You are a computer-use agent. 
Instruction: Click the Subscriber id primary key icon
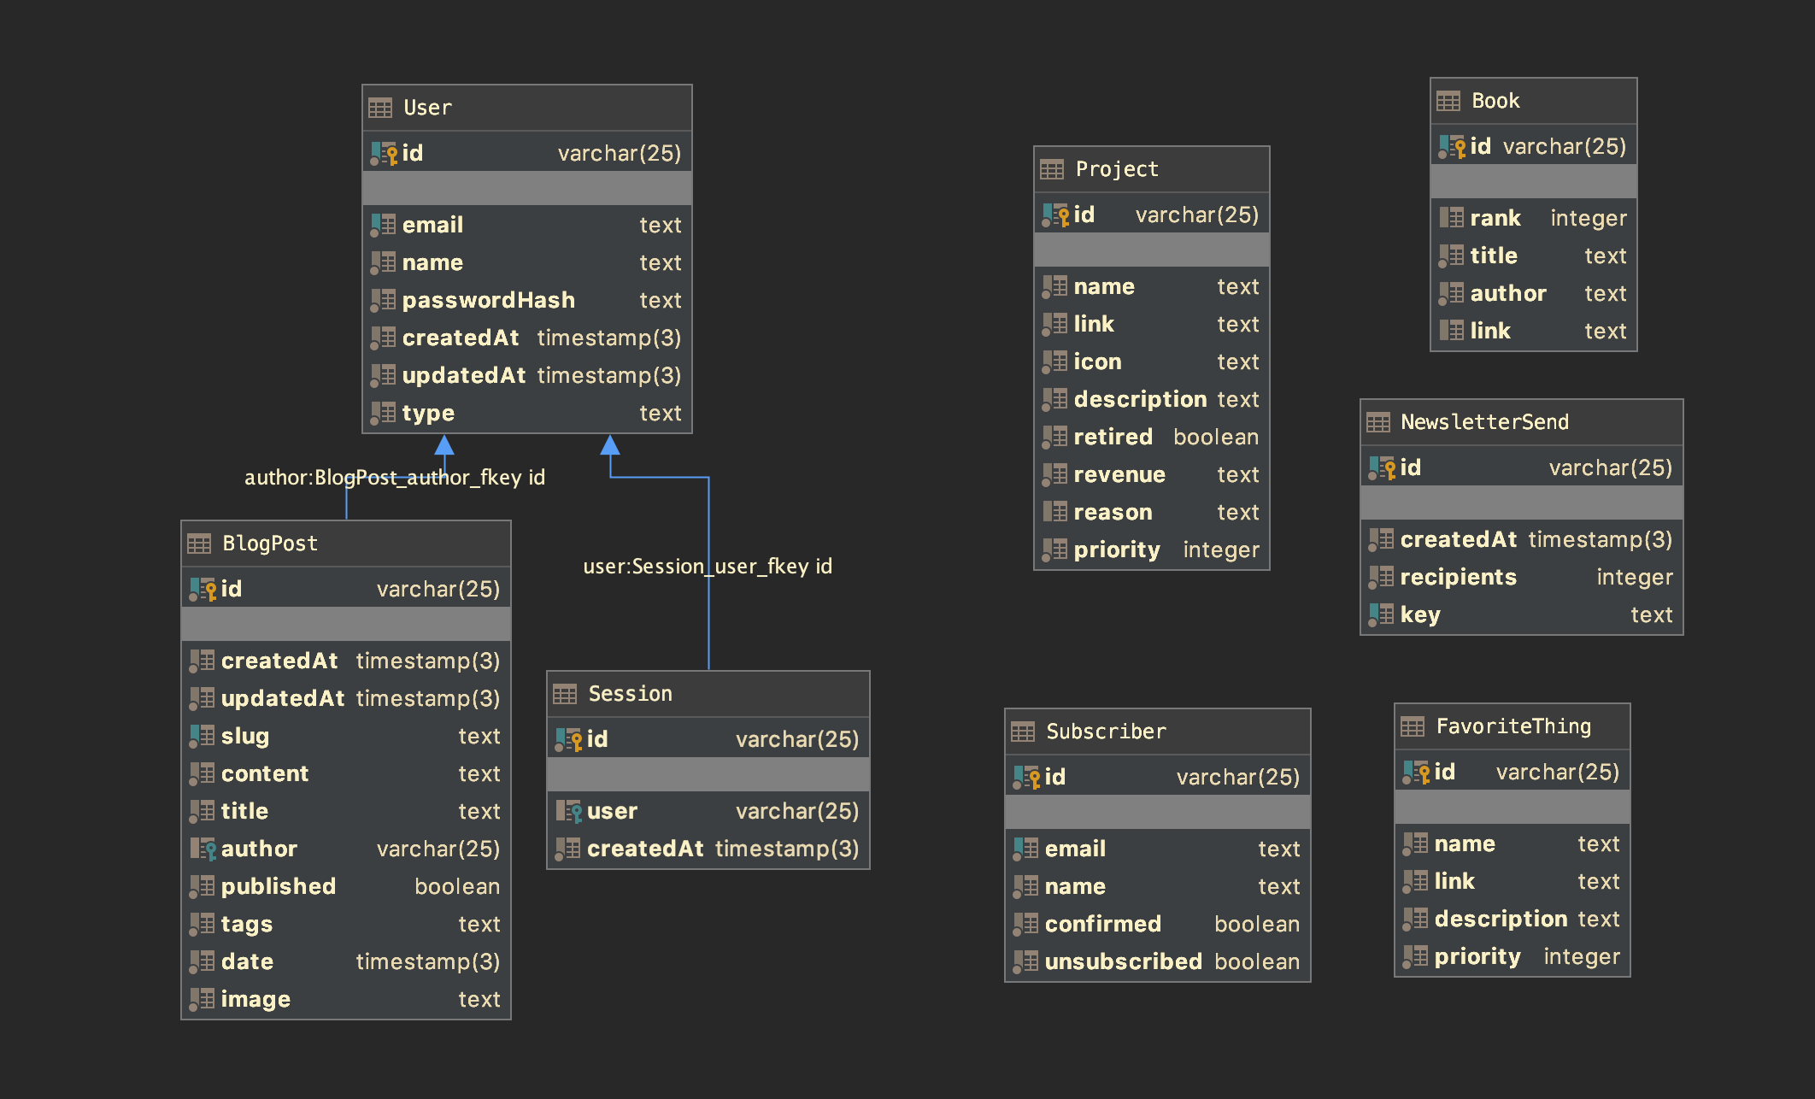point(1026,778)
